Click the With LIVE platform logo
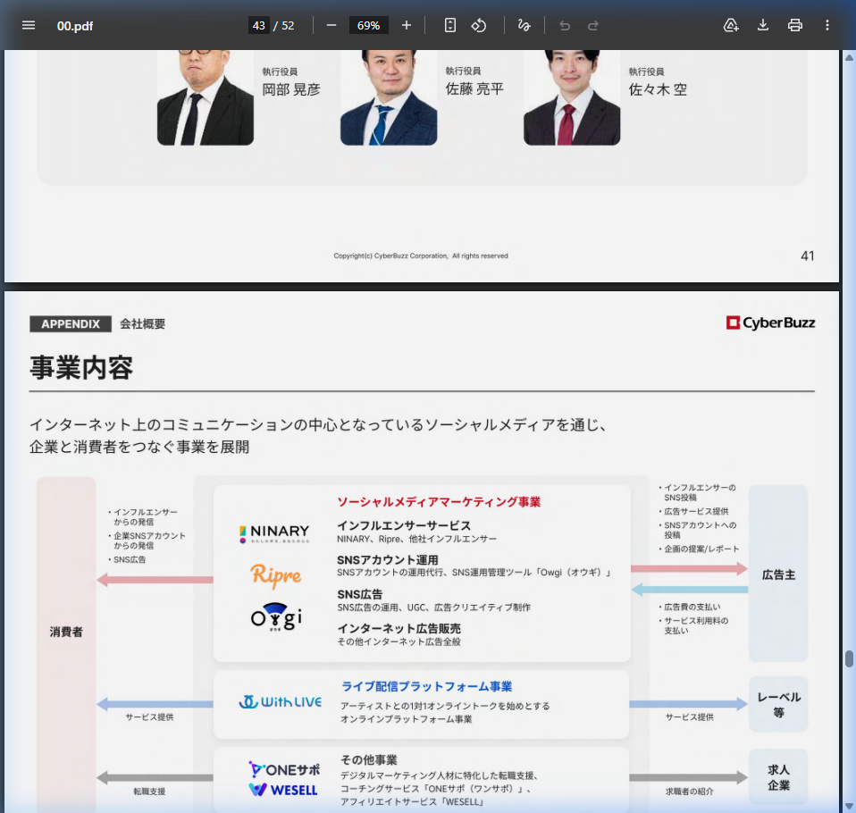This screenshot has height=813, width=856. click(281, 701)
